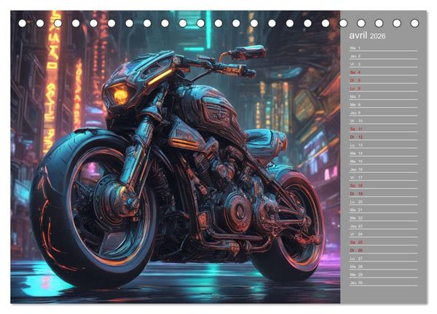Select the red "Lu 6" holiday row
The image size is (437, 314).
coord(384,88)
